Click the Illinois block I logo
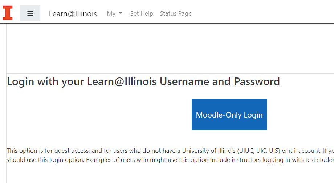 click(7, 13)
